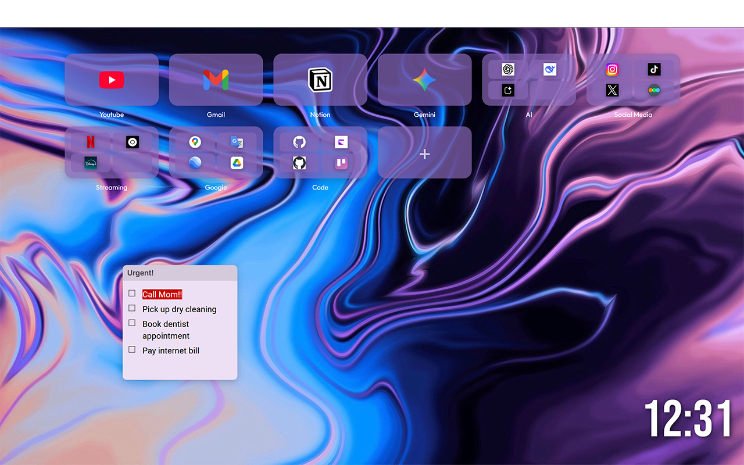Open the Notion shortcut
Screen dimensions: 744x465
tap(320, 80)
